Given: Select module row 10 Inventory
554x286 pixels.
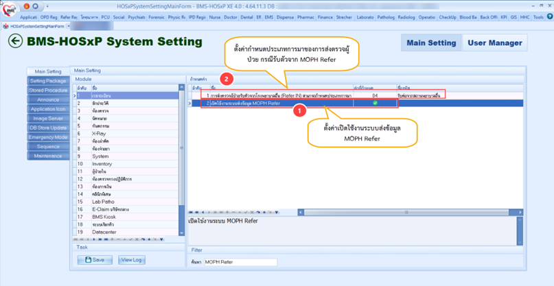Looking at the screenshot, I should 126,164.
